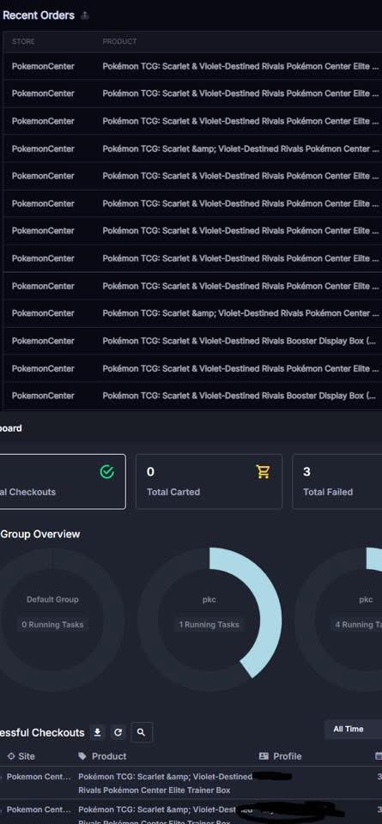Screen dimensions: 382x824
Task: Refresh the successful checkouts table
Action: click(x=118, y=732)
